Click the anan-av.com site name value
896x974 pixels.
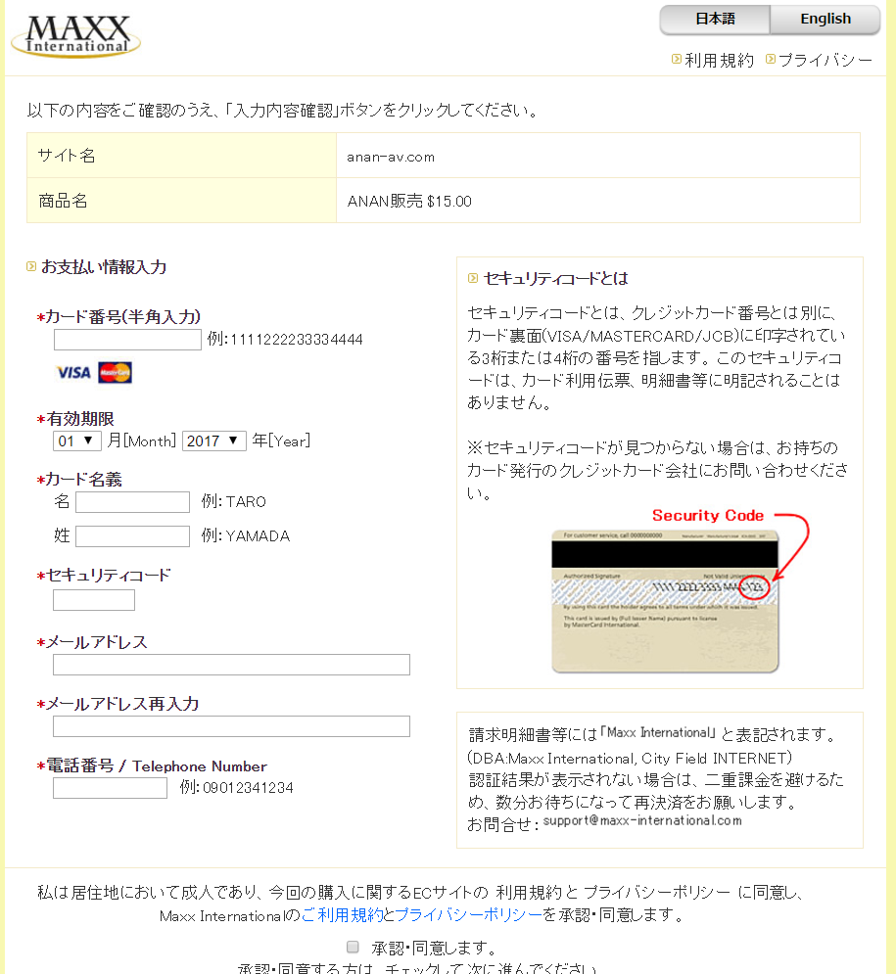391,158
